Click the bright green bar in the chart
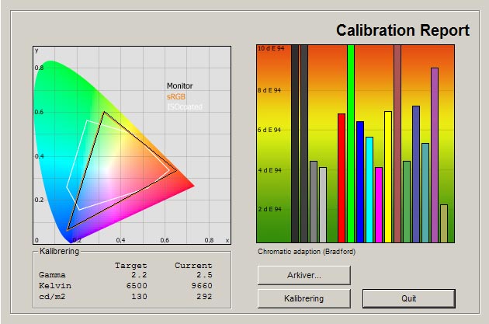 [351, 144]
